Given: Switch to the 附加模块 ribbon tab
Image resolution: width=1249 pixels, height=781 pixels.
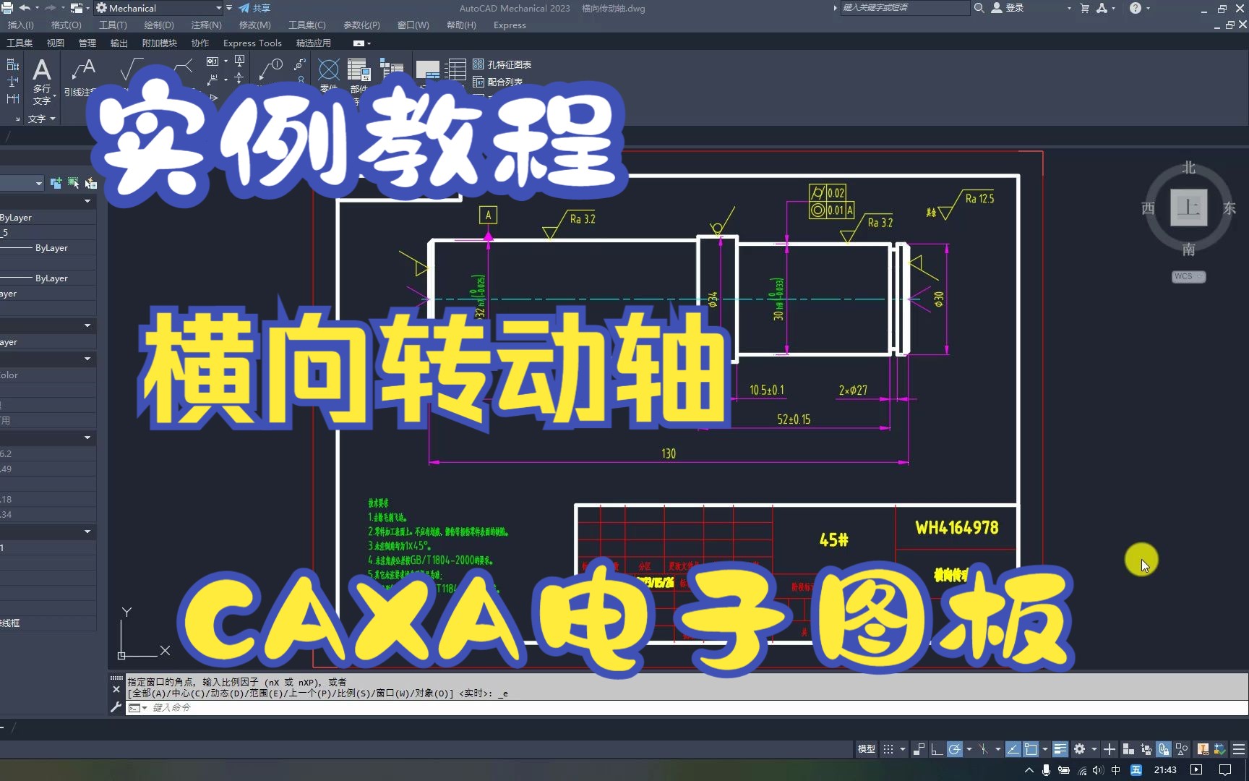Looking at the screenshot, I should [159, 43].
